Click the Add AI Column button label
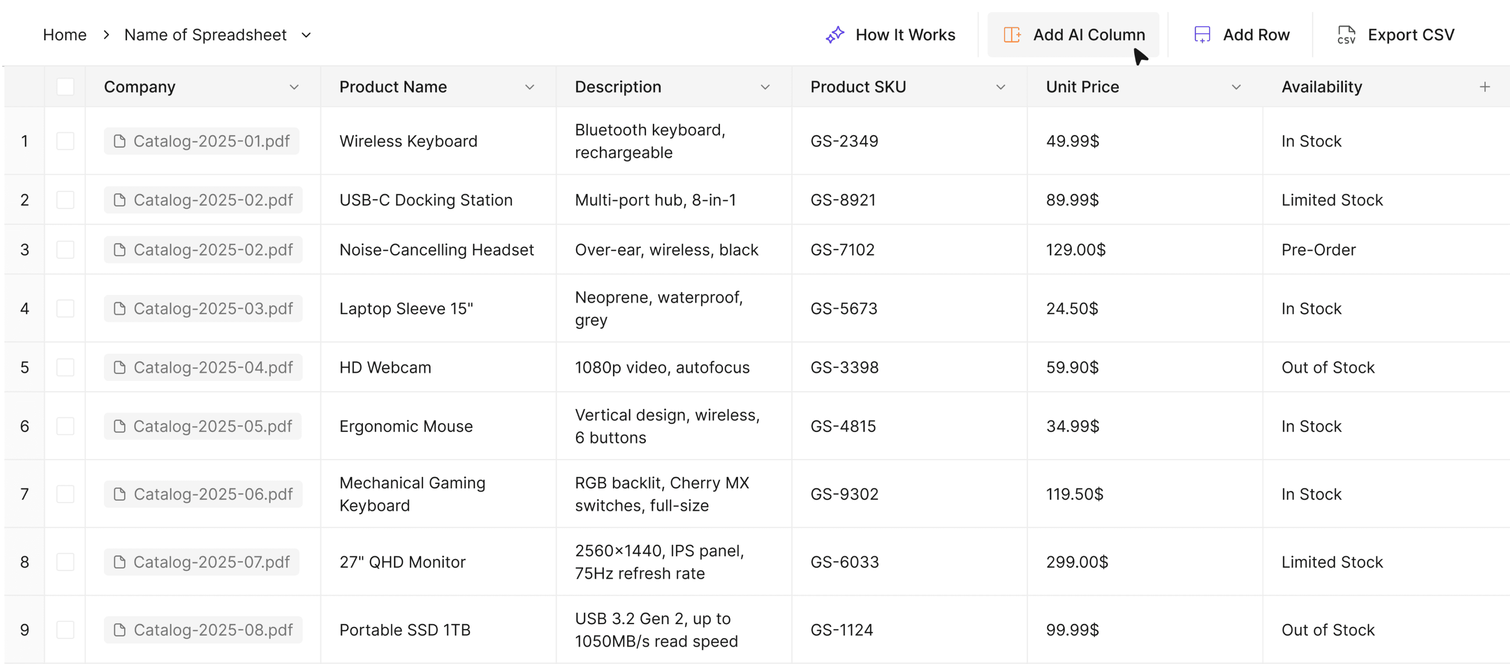 click(x=1089, y=35)
